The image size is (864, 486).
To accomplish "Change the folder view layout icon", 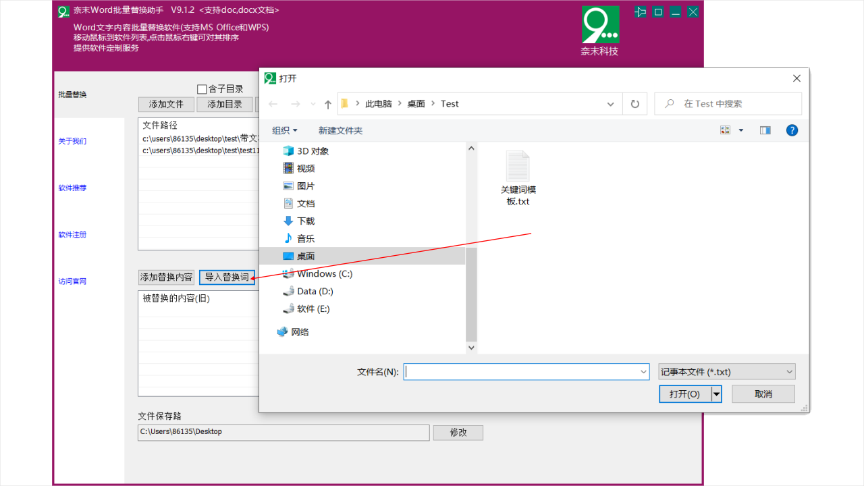I will pyautogui.click(x=725, y=130).
